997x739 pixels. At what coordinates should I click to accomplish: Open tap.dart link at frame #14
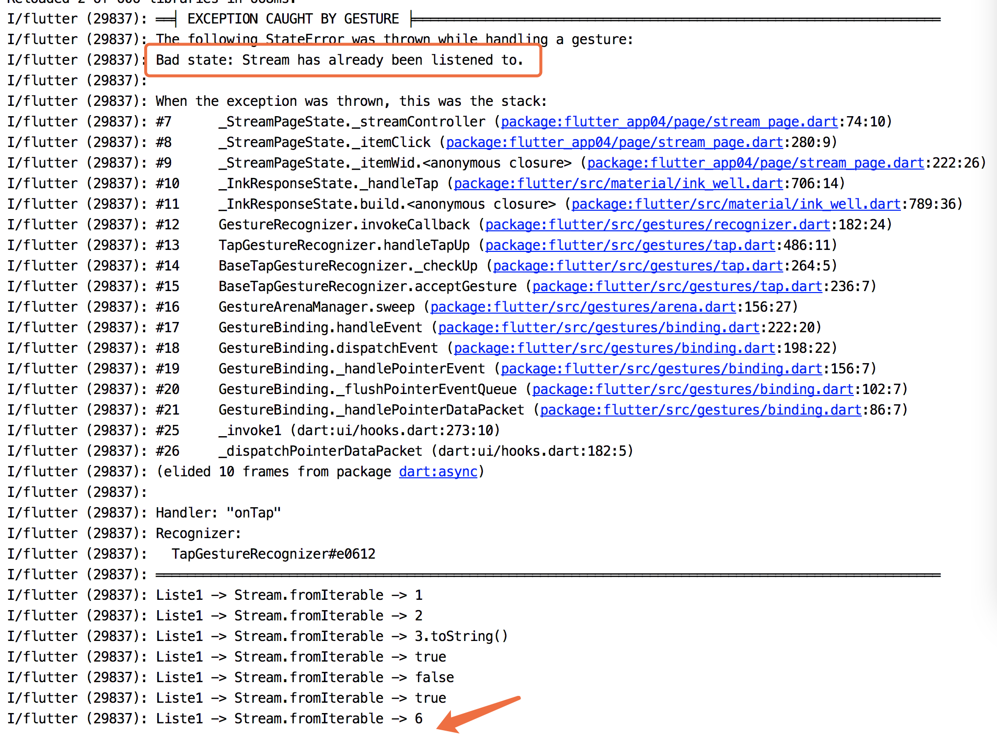click(638, 266)
